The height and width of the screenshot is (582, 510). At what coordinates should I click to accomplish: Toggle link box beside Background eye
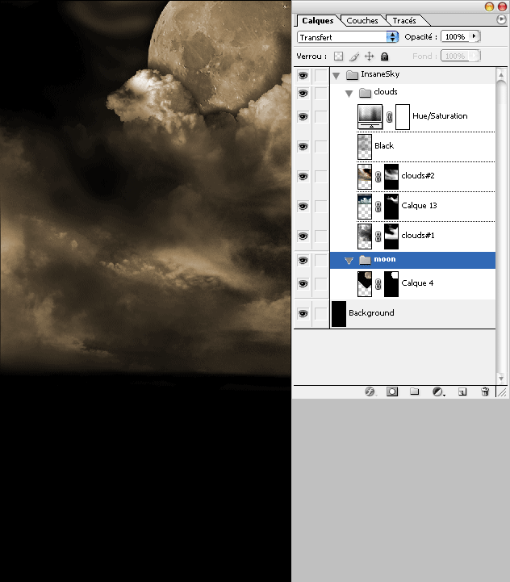(320, 314)
